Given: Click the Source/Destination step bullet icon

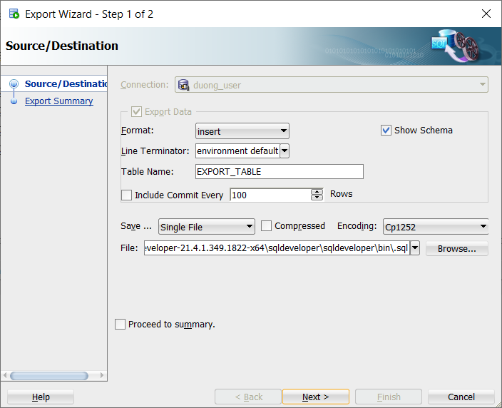Looking at the screenshot, I should 14,84.
